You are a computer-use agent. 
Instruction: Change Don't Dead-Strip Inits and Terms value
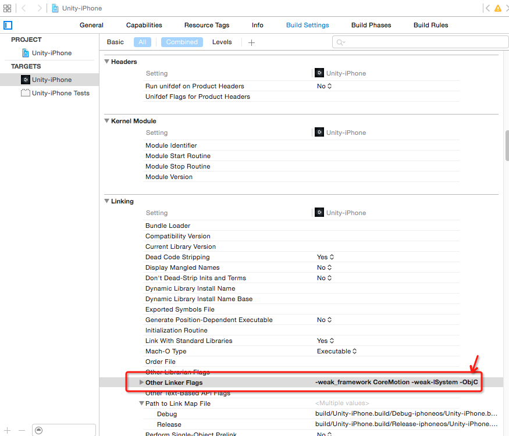coord(324,278)
